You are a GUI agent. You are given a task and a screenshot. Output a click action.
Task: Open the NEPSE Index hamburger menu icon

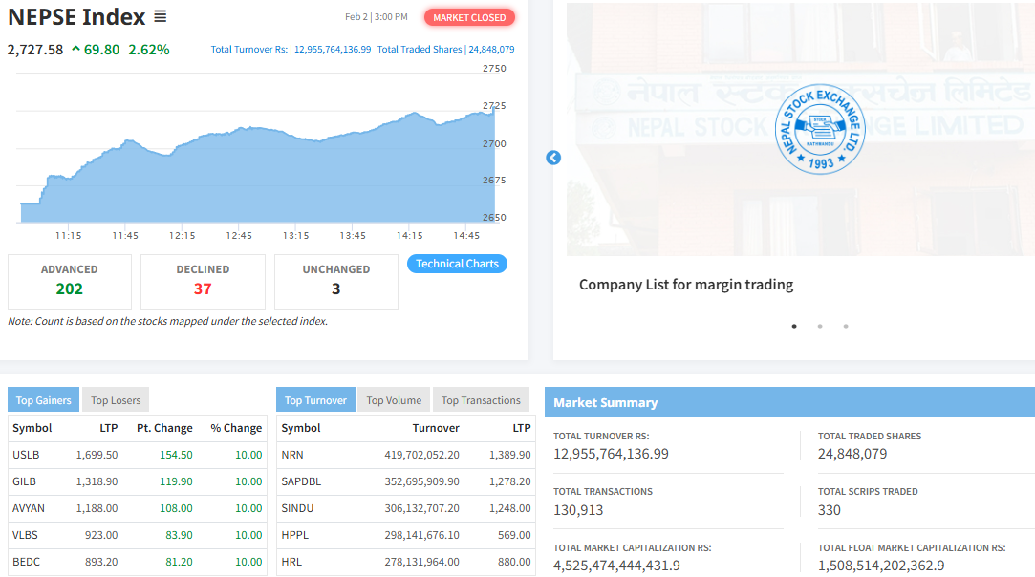161,17
